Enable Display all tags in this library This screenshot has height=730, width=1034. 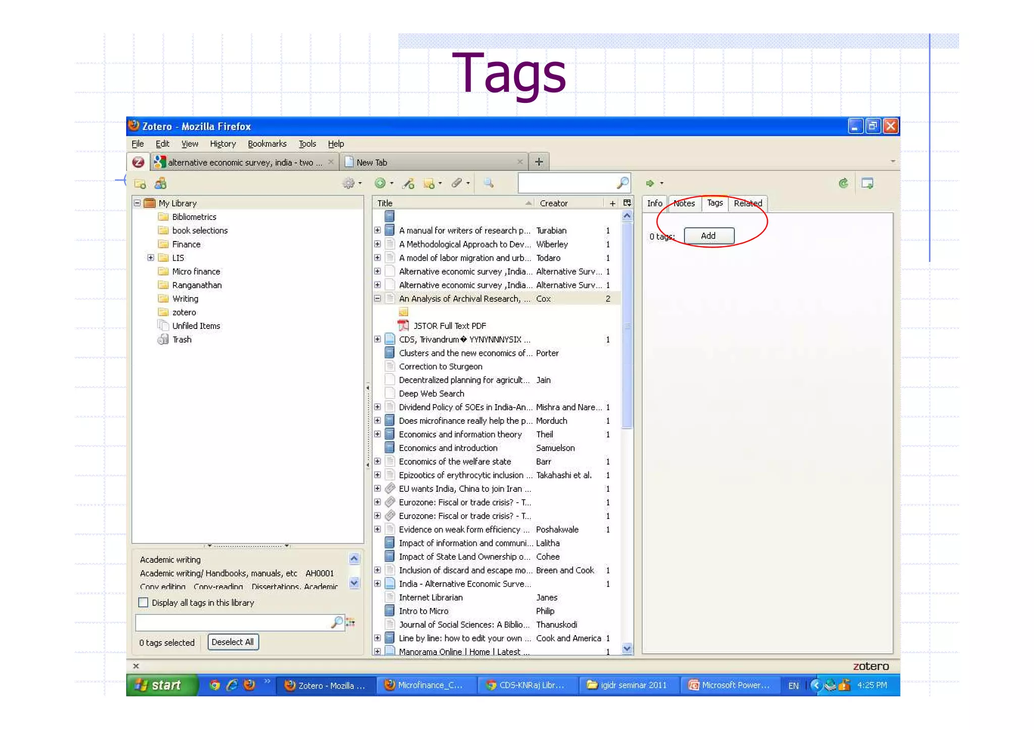pos(143,603)
